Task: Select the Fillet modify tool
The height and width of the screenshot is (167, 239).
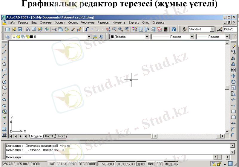Action: point(233,135)
